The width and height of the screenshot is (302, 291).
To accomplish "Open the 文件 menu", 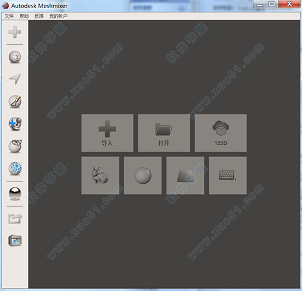I will point(9,16).
